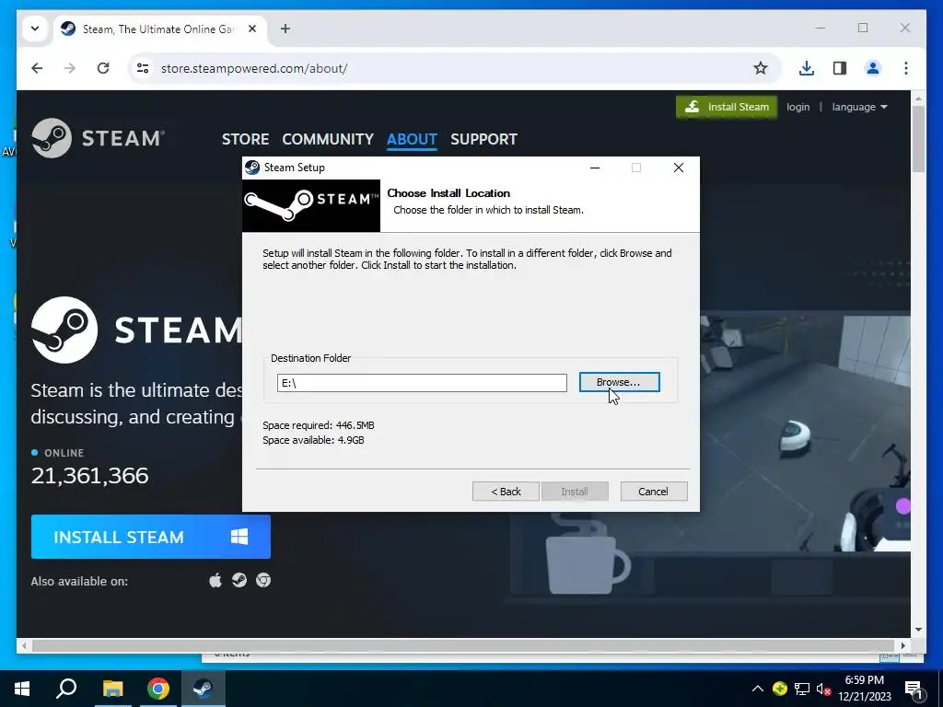
Task: Click the muted volume tray icon
Action: (x=823, y=689)
